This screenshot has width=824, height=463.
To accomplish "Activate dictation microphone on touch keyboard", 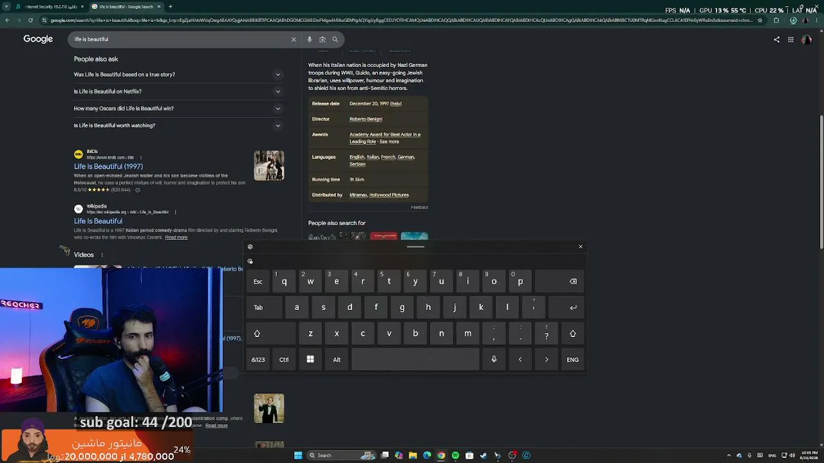I will point(494,359).
